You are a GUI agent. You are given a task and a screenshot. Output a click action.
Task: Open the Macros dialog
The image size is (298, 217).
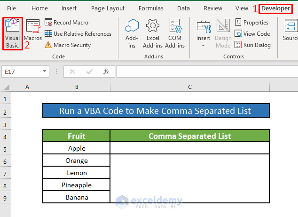(x=33, y=32)
